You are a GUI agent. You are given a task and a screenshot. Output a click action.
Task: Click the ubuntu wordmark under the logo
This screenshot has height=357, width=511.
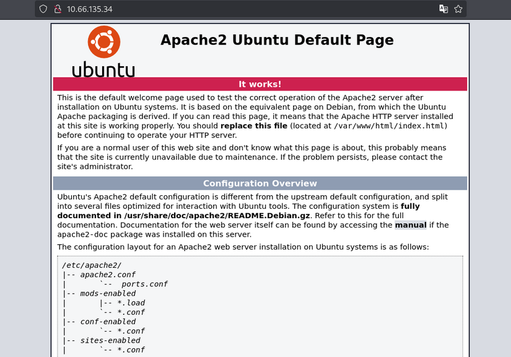coord(103,69)
